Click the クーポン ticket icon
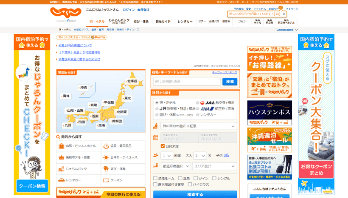This screenshot has width=348, height=198. pyautogui.click(x=106, y=180)
